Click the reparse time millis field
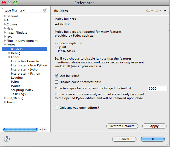 click(158, 89)
